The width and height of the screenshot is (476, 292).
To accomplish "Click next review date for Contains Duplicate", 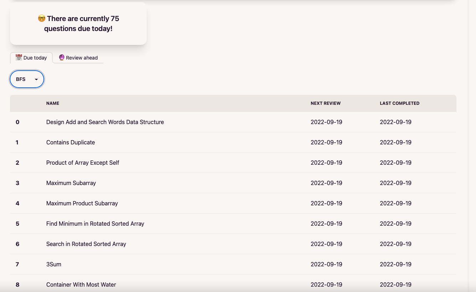I will [326, 142].
